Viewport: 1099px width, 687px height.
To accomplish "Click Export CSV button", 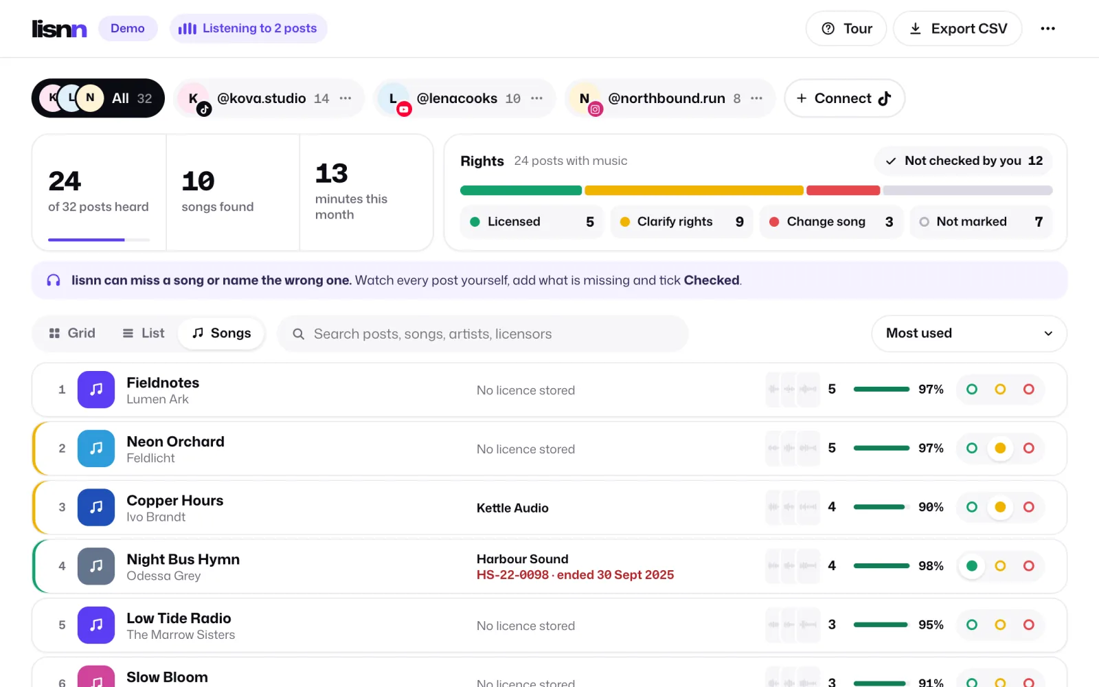I will pos(958,28).
